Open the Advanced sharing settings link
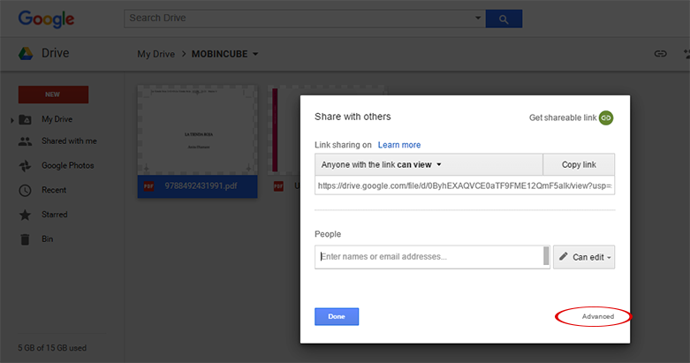 597,316
